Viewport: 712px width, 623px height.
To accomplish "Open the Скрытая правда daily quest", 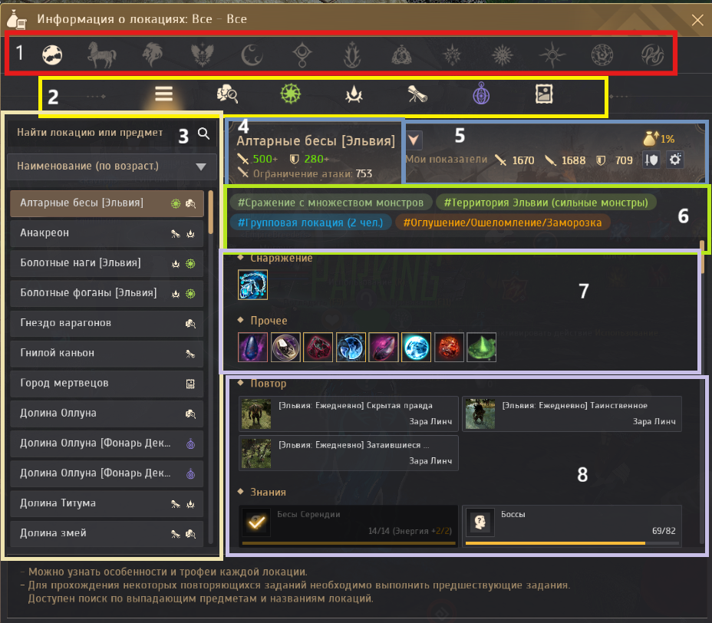I will [348, 414].
